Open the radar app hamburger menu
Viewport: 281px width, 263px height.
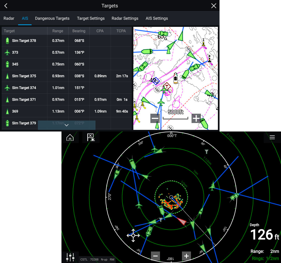pos(272,137)
